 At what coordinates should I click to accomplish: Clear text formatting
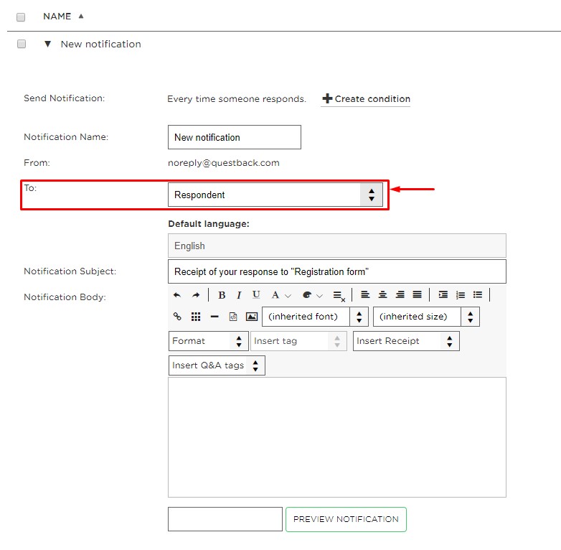pyautogui.click(x=339, y=296)
